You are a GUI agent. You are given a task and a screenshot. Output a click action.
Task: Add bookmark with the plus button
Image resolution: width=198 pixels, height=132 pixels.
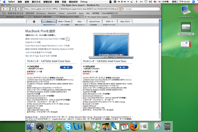(x=18, y=9)
